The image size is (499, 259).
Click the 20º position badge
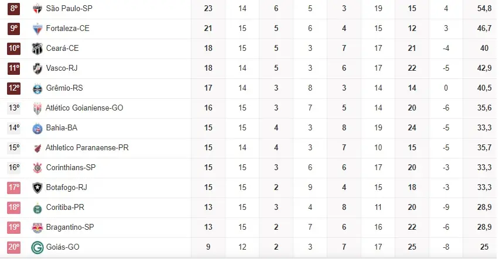[x=14, y=247]
